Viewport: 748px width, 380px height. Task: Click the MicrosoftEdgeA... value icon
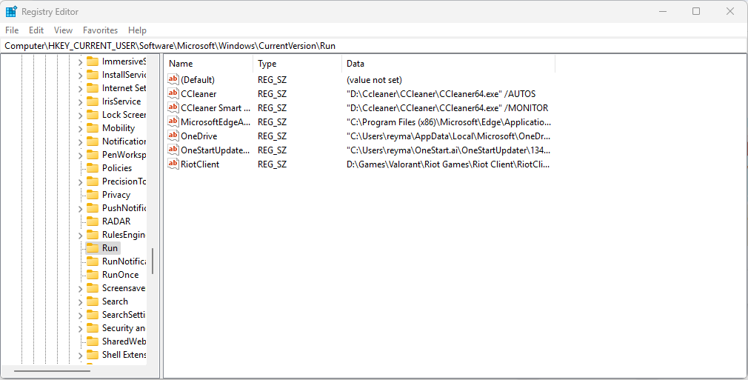click(173, 121)
